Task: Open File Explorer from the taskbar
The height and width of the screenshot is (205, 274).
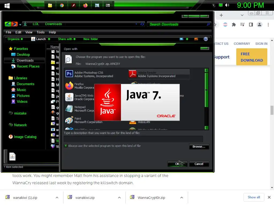Action: pyautogui.click(x=50, y=5)
